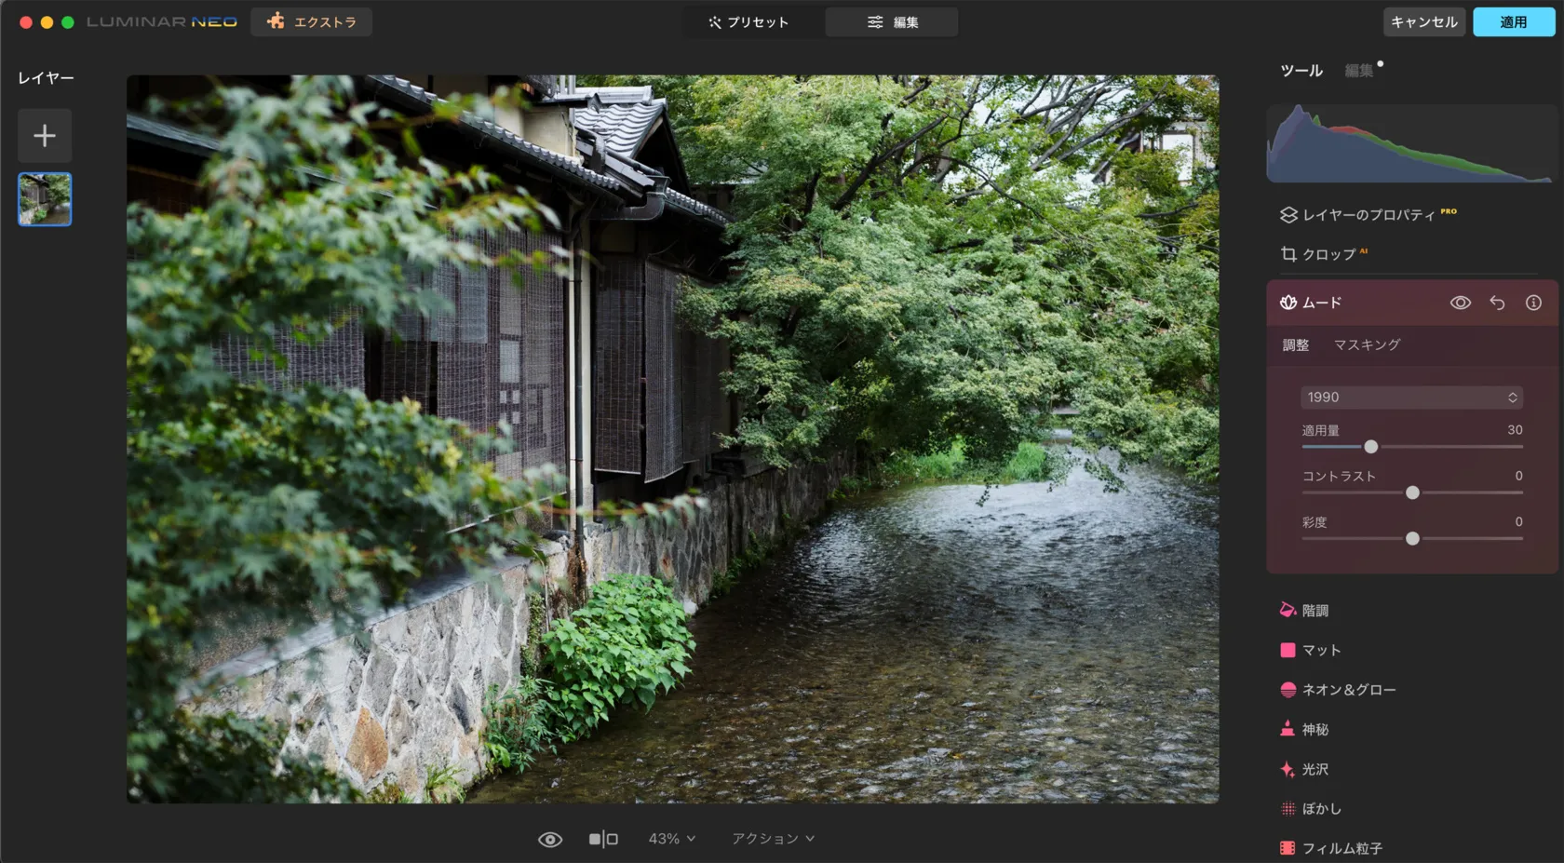Screen dimensions: 1564x863
Task: Toggle original preview eye below image
Action: coord(550,840)
